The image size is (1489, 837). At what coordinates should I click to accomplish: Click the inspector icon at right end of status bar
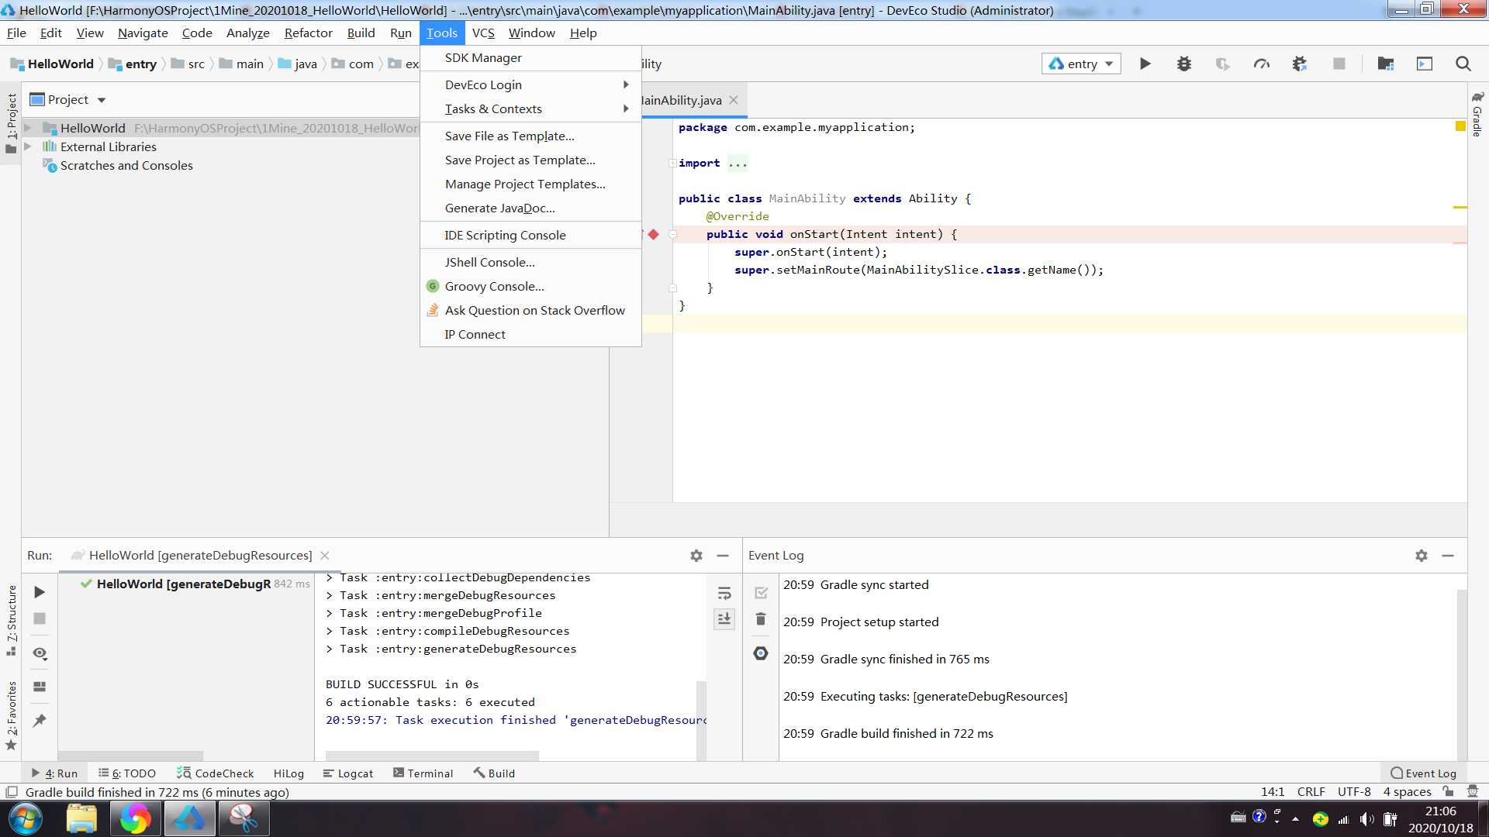pos(1473,791)
